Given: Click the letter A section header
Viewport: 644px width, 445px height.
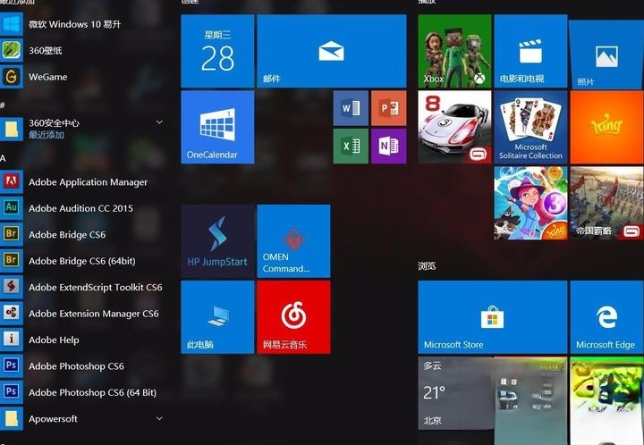Looking at the screenshot, I should pos(4,158).
